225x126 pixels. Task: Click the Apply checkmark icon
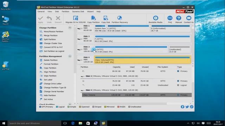(x=41, y=18)
